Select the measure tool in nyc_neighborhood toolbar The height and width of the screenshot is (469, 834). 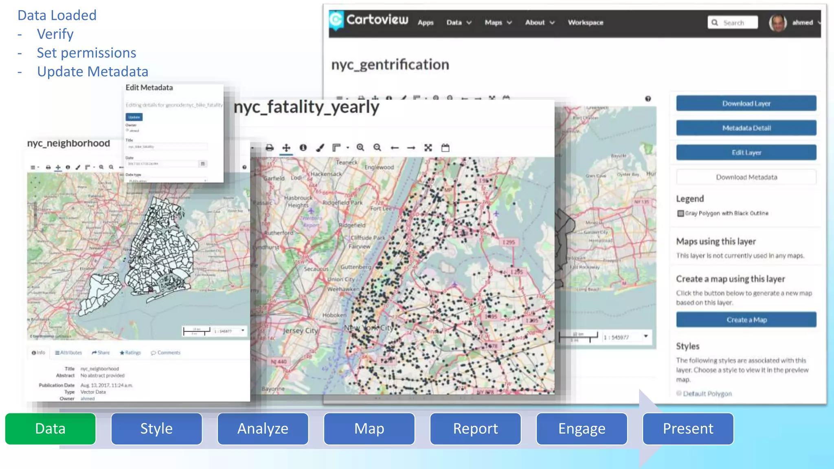coord(87,167)
